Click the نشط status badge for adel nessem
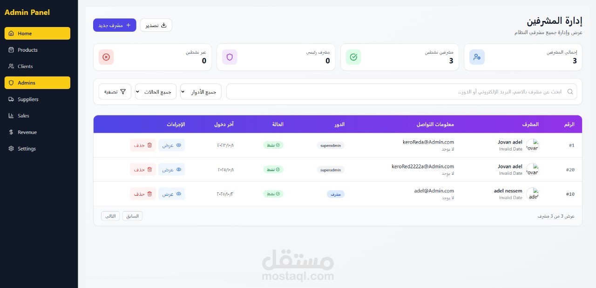The image size is (596, 288). [x=273, y=194]
